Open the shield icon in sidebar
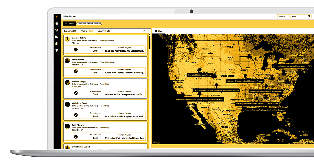Image resolution: width=314 pixels, height=166 pixels. (57, 50)
